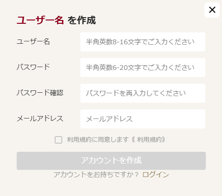
Task: Close the registration dialog with the X icon
Action: click(212, 10)
